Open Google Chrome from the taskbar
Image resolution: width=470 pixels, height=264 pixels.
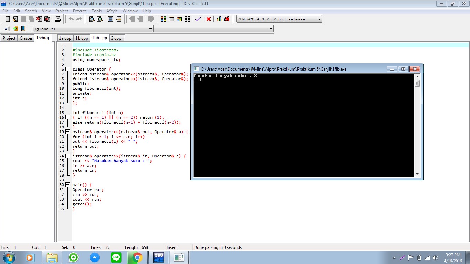click(x=137, y=257)
